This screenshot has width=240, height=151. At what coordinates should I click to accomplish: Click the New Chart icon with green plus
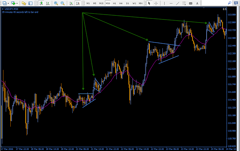coord(13,3)
